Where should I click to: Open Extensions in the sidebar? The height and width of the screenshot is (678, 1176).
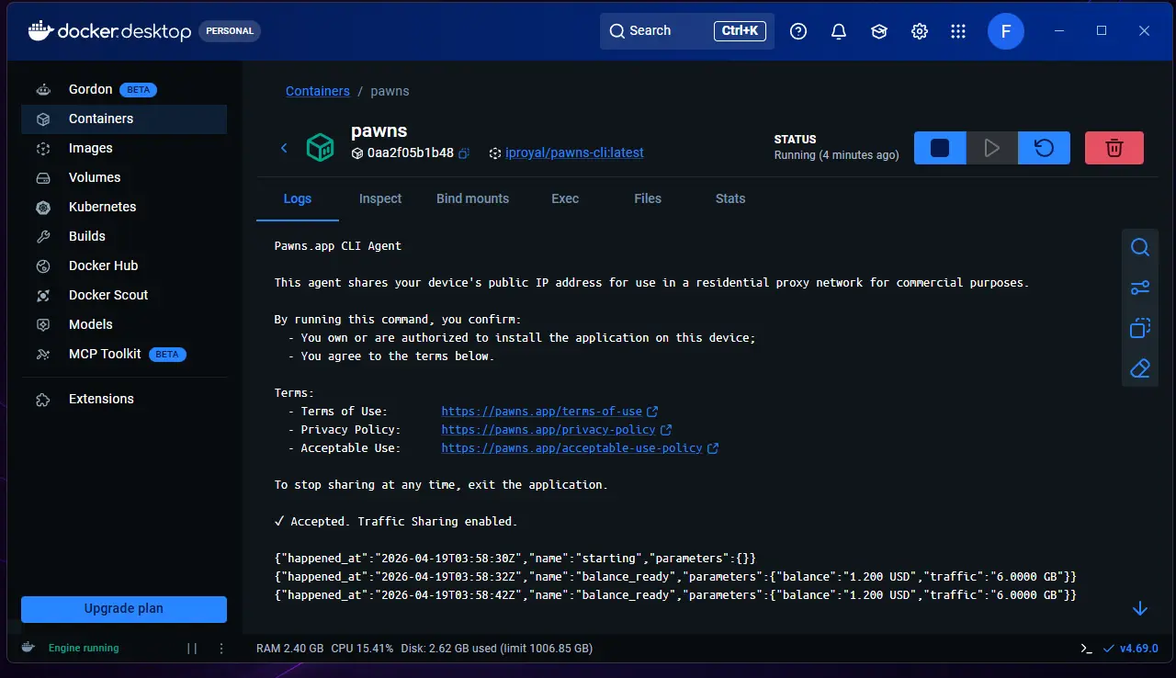click(x=124, y=399)
